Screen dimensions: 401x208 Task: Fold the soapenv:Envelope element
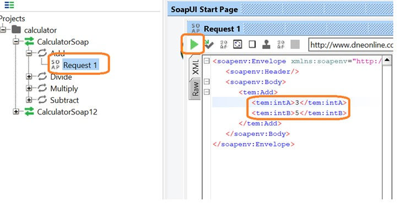207,61
